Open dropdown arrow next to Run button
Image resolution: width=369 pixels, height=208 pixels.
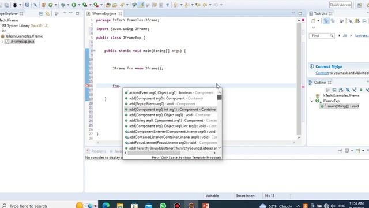coord(80,5)
